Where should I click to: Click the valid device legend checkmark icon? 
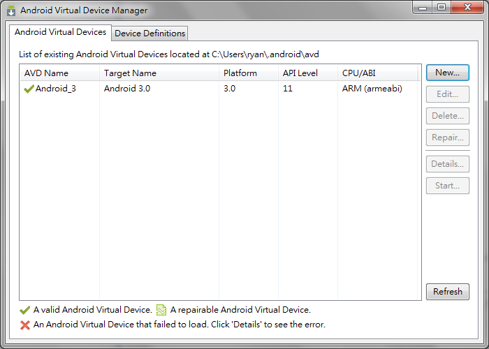[25, 310]
